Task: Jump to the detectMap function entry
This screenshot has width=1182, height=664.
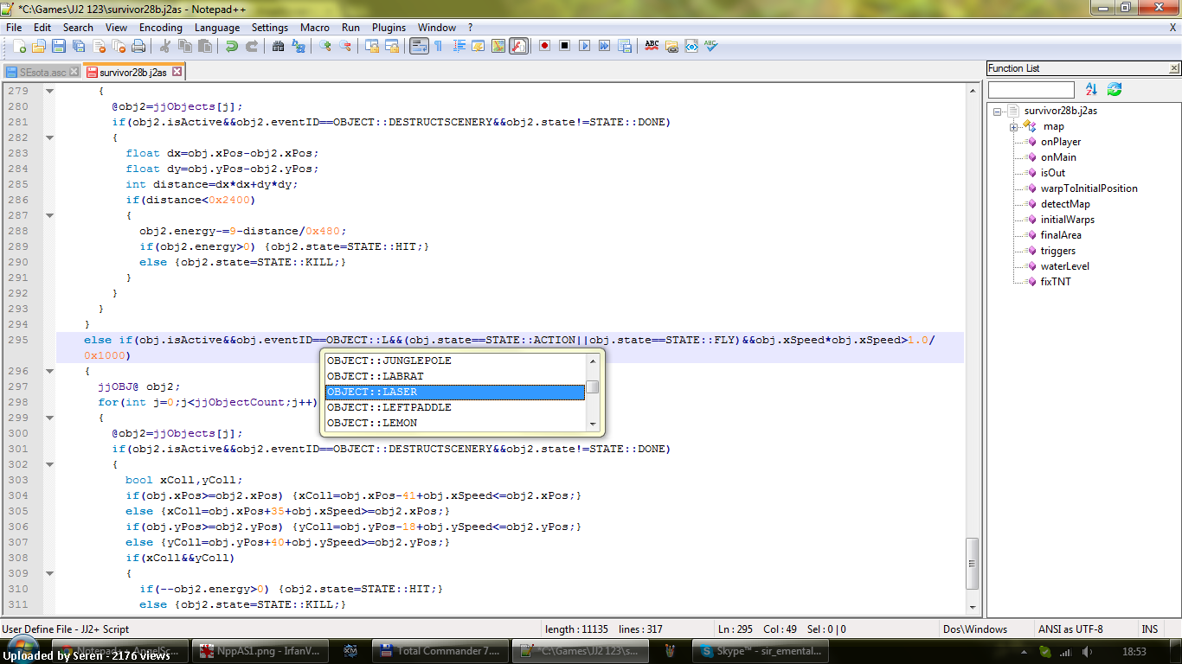Action: coord(1064,204)
